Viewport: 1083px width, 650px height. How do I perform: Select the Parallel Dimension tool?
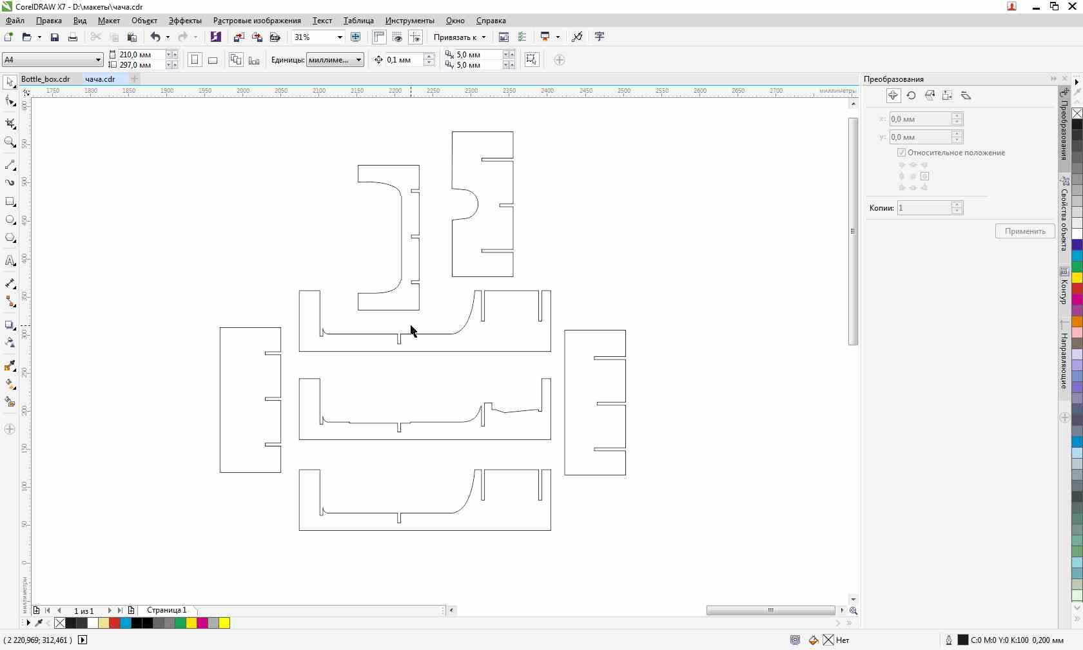pos(10,283)
